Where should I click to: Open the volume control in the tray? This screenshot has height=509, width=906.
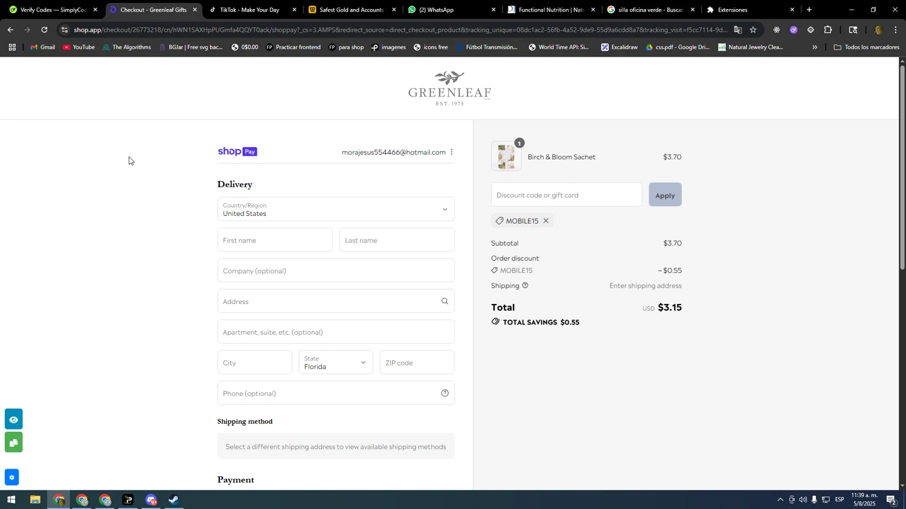(803, 499)
